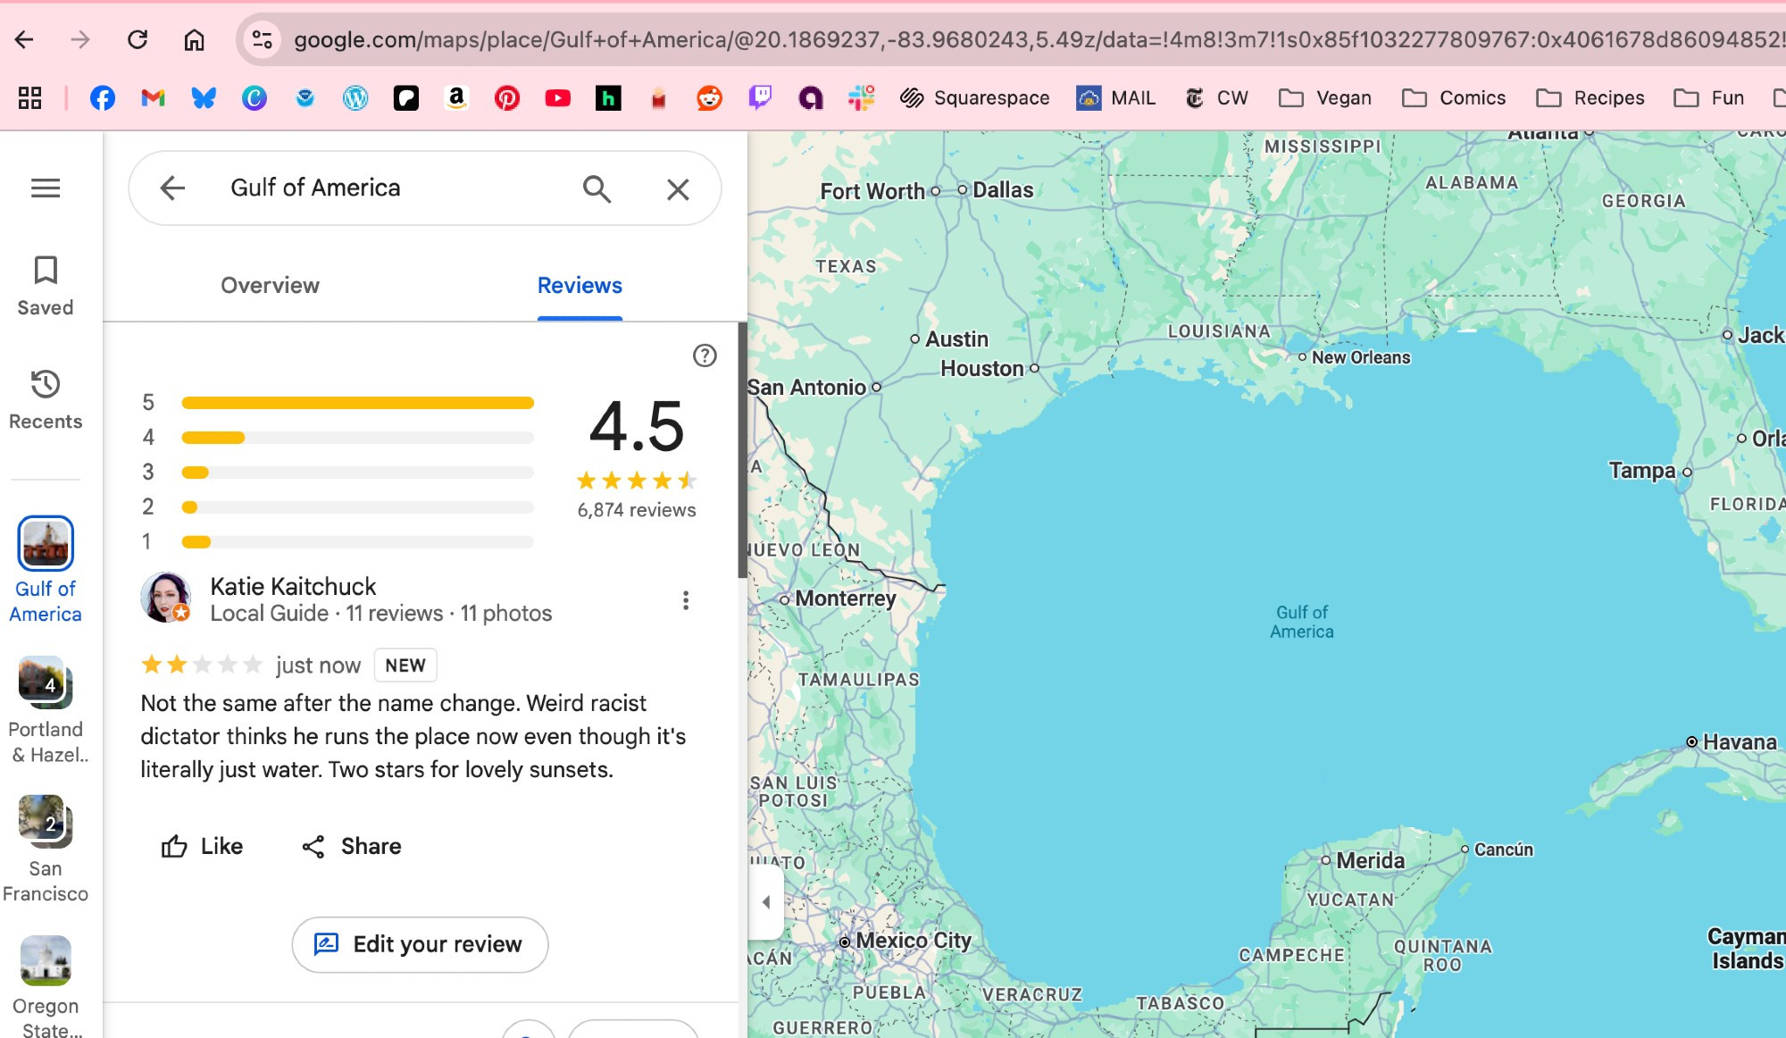The height and width of the screenshot is (1038, 1786).
Task: Open the Pinterest bookmark
Action: pos(507,98)
